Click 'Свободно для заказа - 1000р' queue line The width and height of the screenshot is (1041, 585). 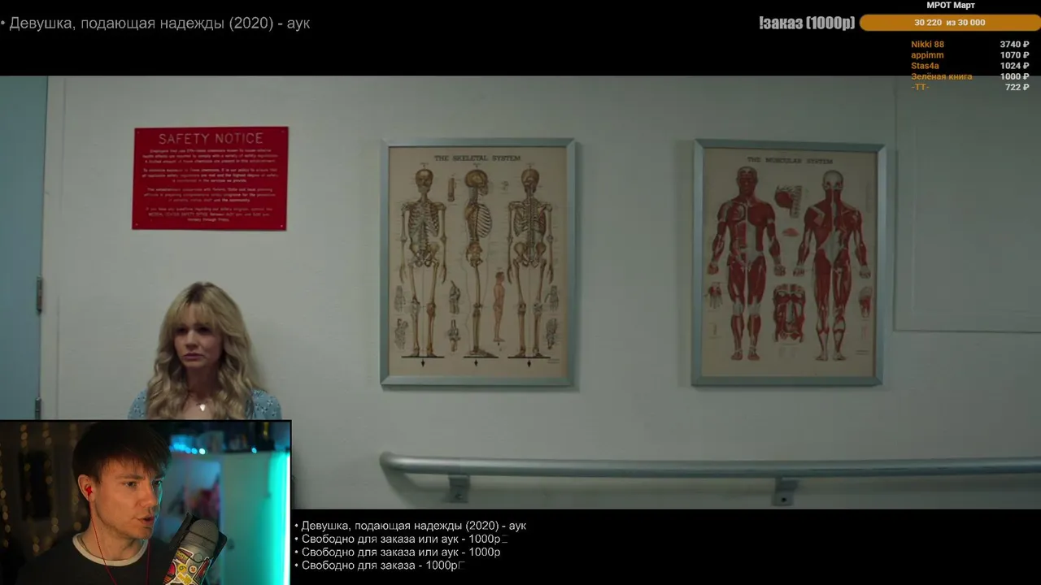point(379,565)
